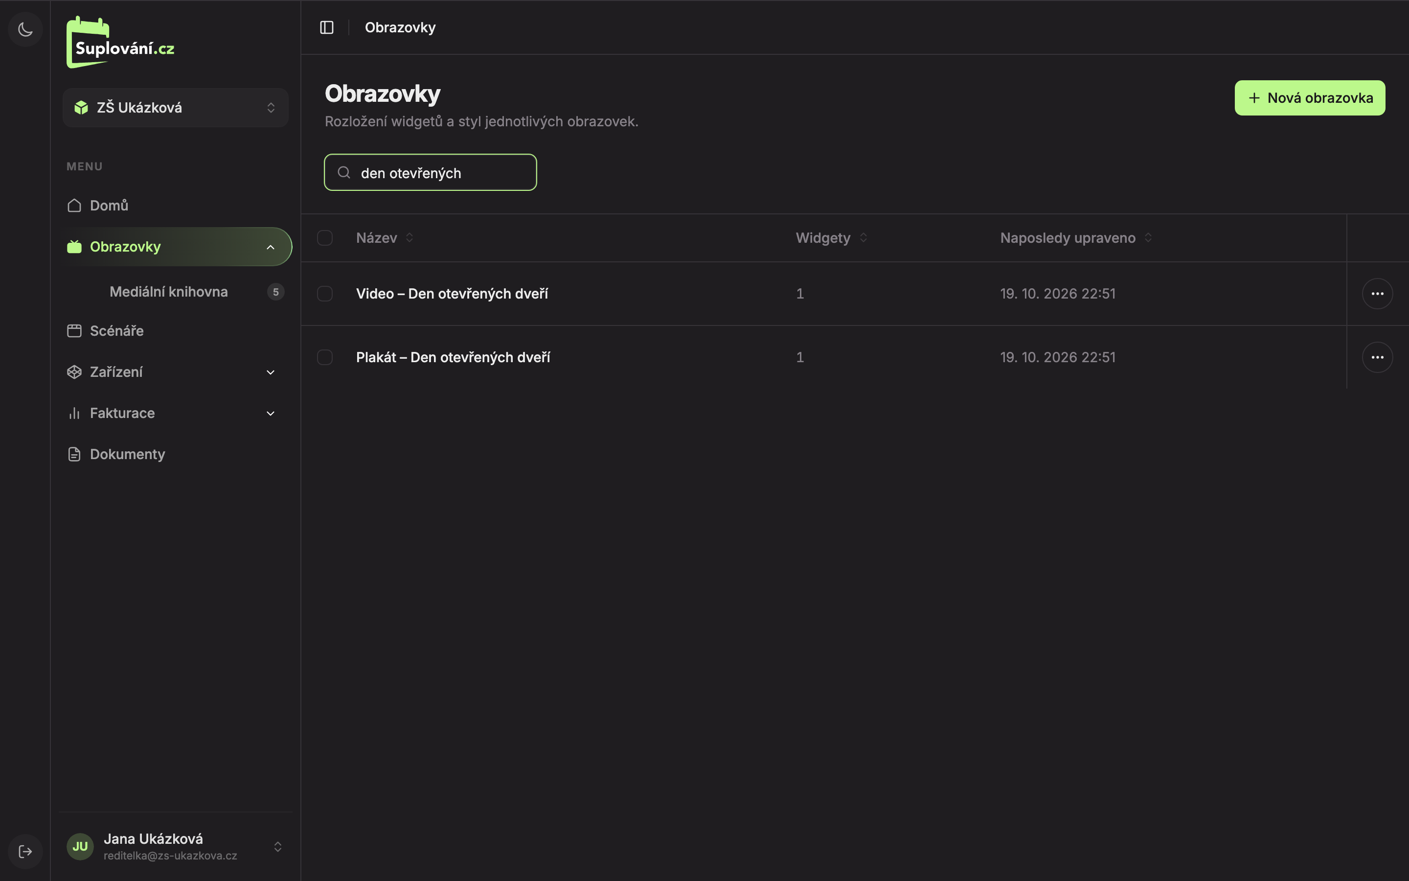Open Jana Ukázková account menu
Viewport: 1409px width, 881px height.
pos(175,846)
